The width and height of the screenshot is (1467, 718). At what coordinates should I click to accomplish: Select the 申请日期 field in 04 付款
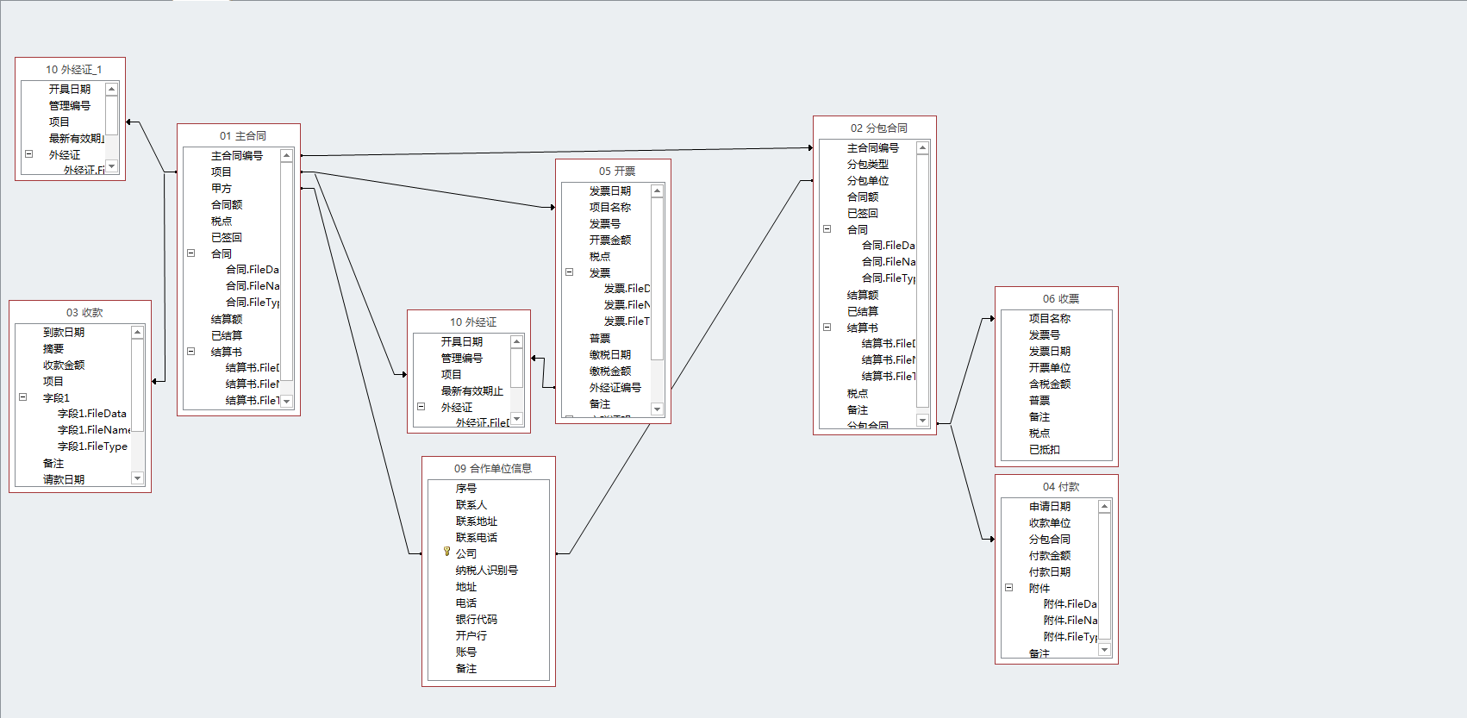tap(1050, 506)
